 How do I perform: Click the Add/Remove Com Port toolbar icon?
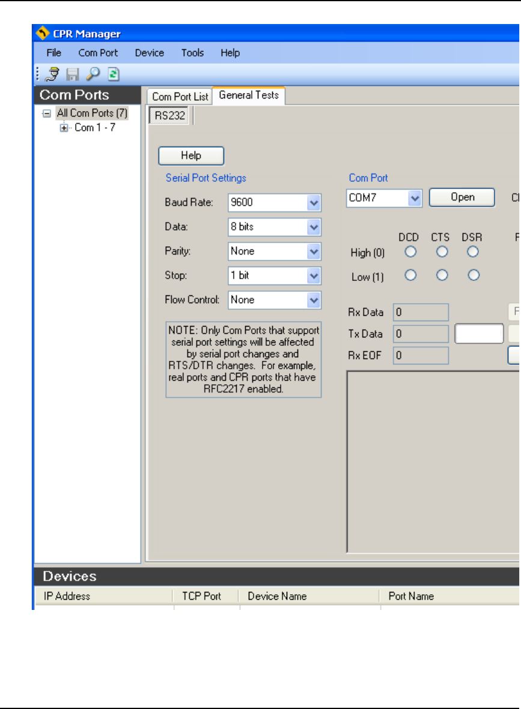click(53, 74)
